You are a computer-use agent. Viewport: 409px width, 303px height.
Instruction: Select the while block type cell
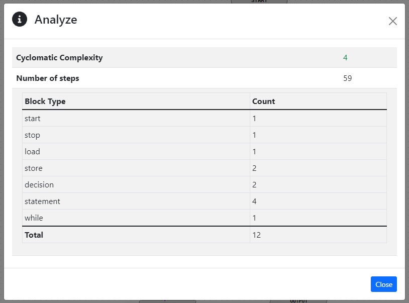tap(136, 218)
